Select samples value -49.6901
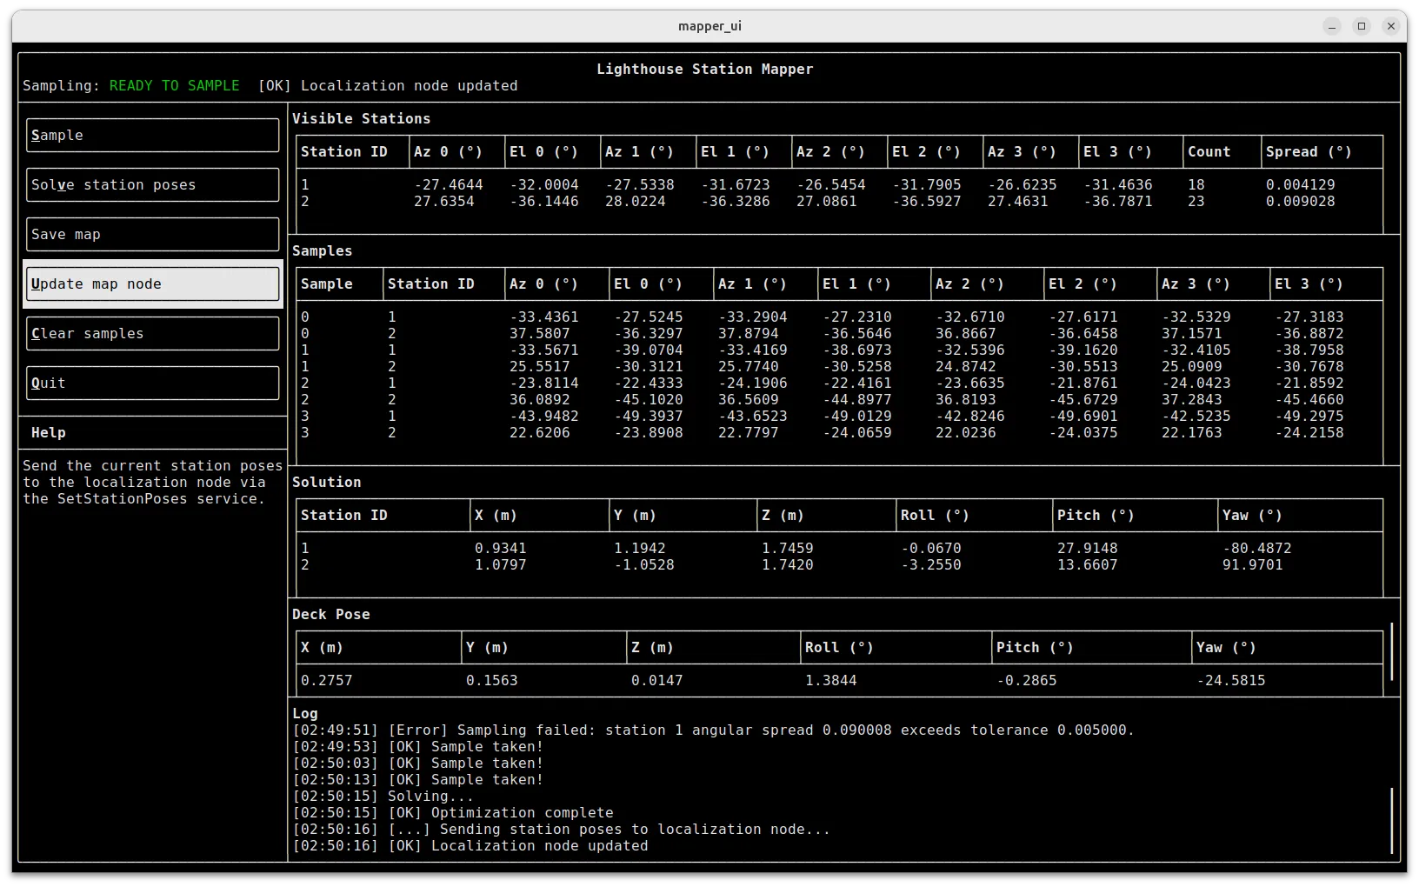Viewport: 1419px width, 887px height. pyautogui.click(x=1083, y=417)
